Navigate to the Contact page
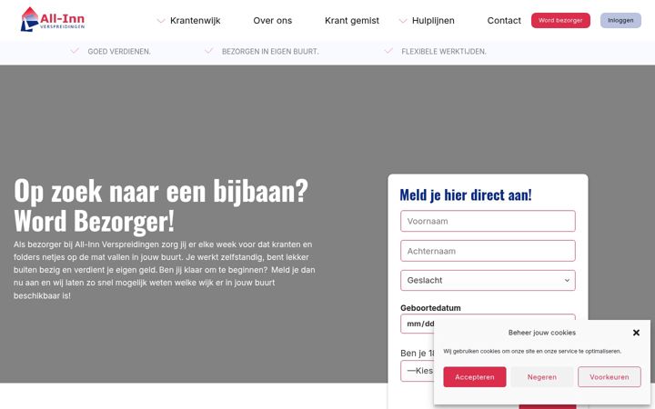The height and width of the screenshot is (409, 655). pos(504,20)
